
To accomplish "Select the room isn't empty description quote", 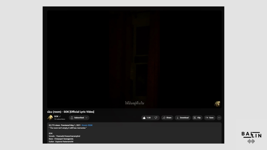I will pyautogui.click(x=68, y=128).
